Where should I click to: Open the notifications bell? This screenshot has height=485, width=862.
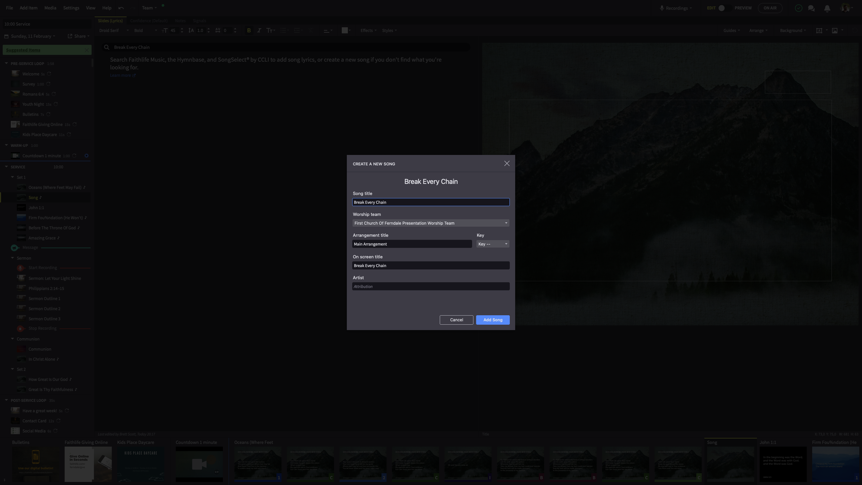pyautogui.click(x=827, y=8)
